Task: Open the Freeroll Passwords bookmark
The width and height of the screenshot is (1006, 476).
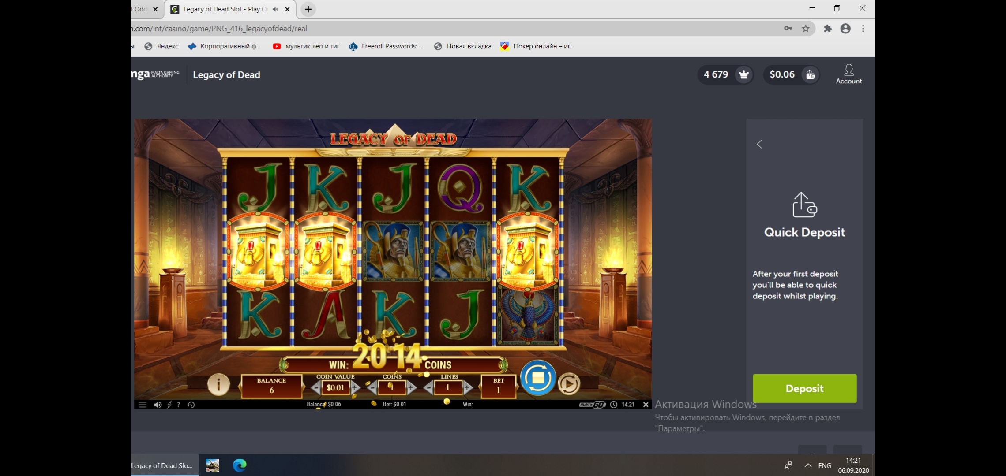Action: pyautogui.click(x=385, y=46)
